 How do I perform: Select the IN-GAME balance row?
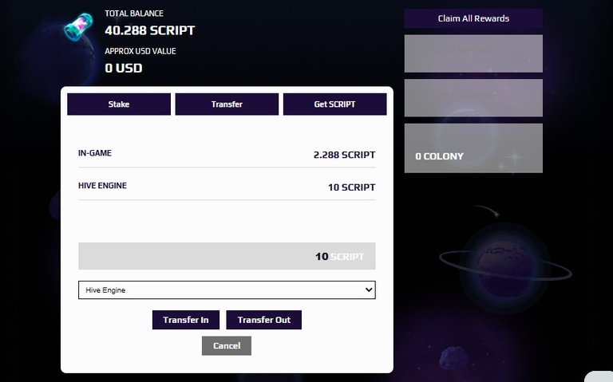click(x=227, y=154)
